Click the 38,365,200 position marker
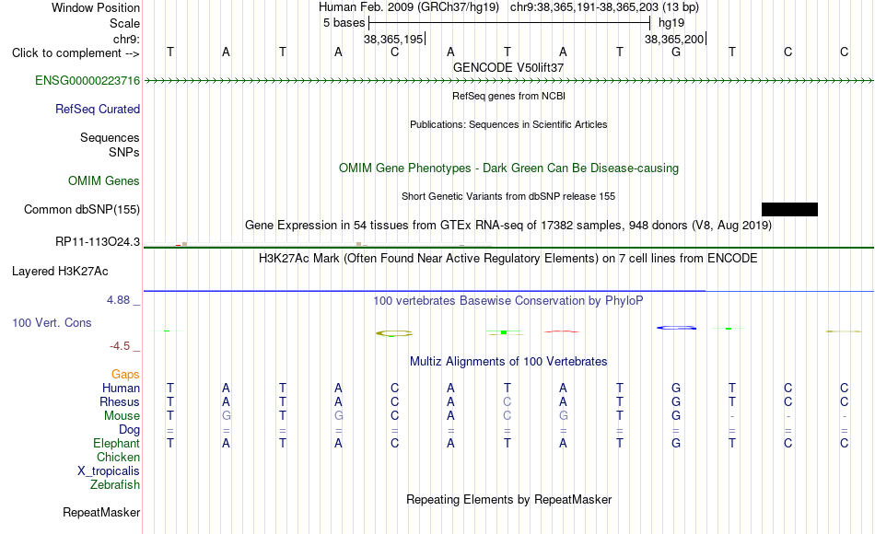This screenshot has width=875, height=534. click(674, 39)
